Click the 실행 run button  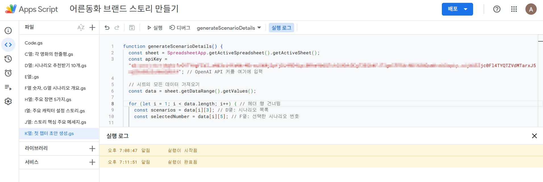[x=155, y=28]
